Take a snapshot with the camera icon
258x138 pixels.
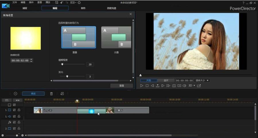[174, 86]
